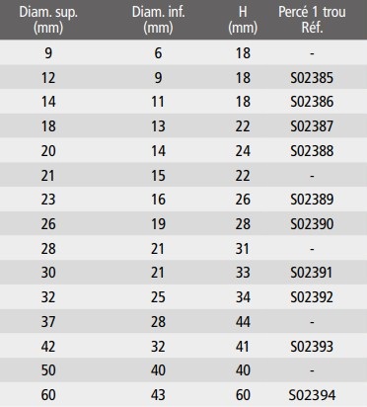Select lower diameter value 43
Image resolution: width=367 pixels, height=407 pixels.
(x=158, y=395)
